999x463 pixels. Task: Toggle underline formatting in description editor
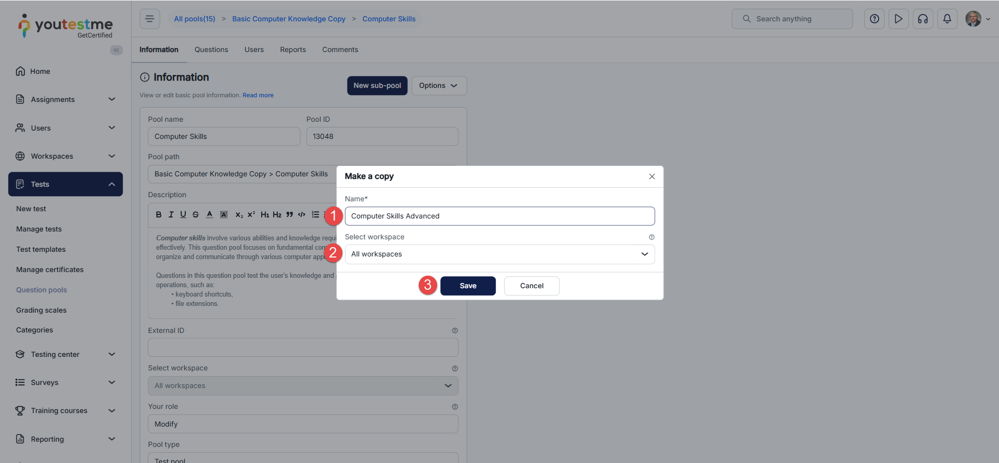(183, 215)
